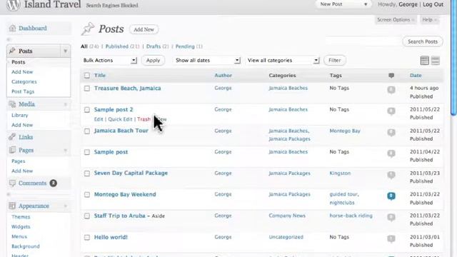Click Quick Edit under Sample post 2
457x257 pixels.
[x=120, y=119]
